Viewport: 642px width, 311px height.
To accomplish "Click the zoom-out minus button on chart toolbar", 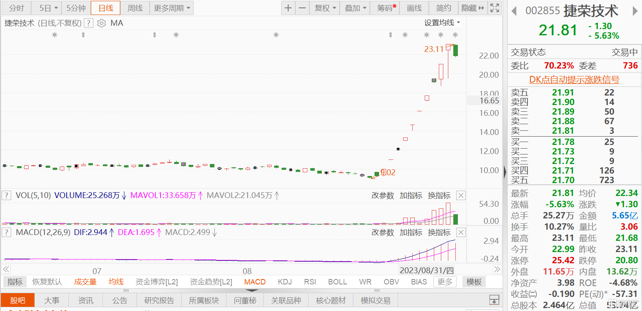I will click(302, 8).
